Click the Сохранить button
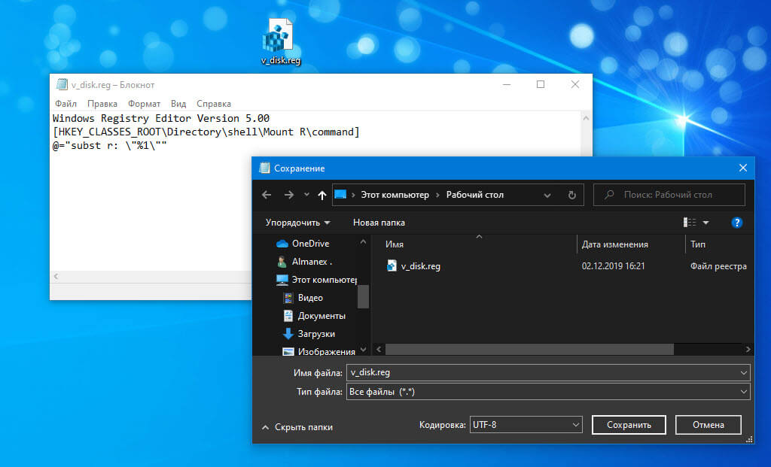Image resolution: width=771 pixels, height=467 pixels. pos(629,425)
